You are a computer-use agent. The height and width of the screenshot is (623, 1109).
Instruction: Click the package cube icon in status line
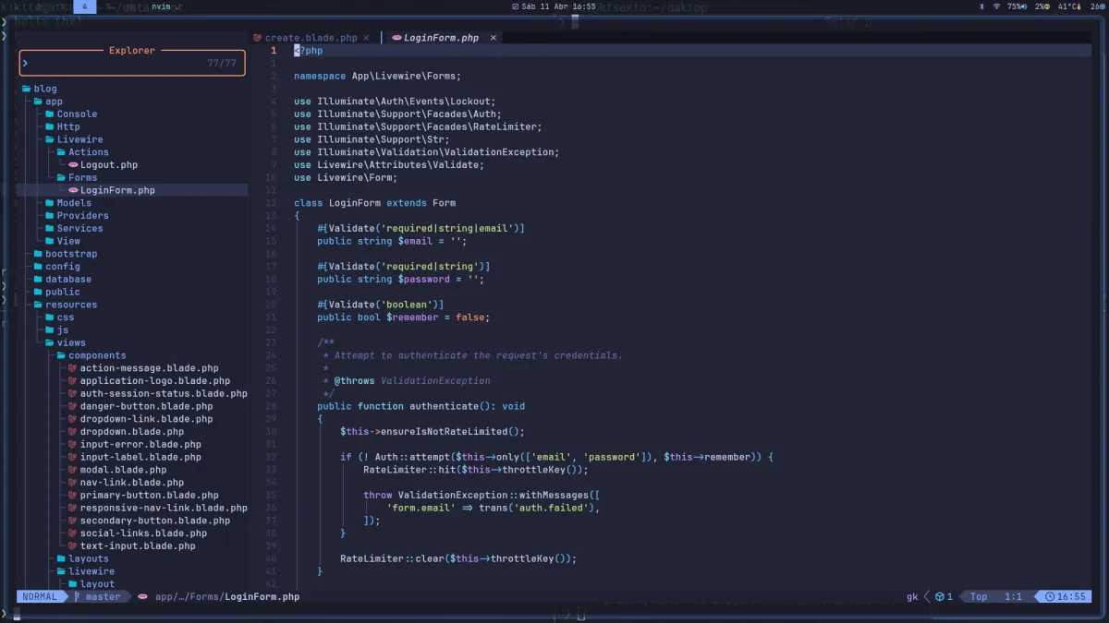[939, 596]
